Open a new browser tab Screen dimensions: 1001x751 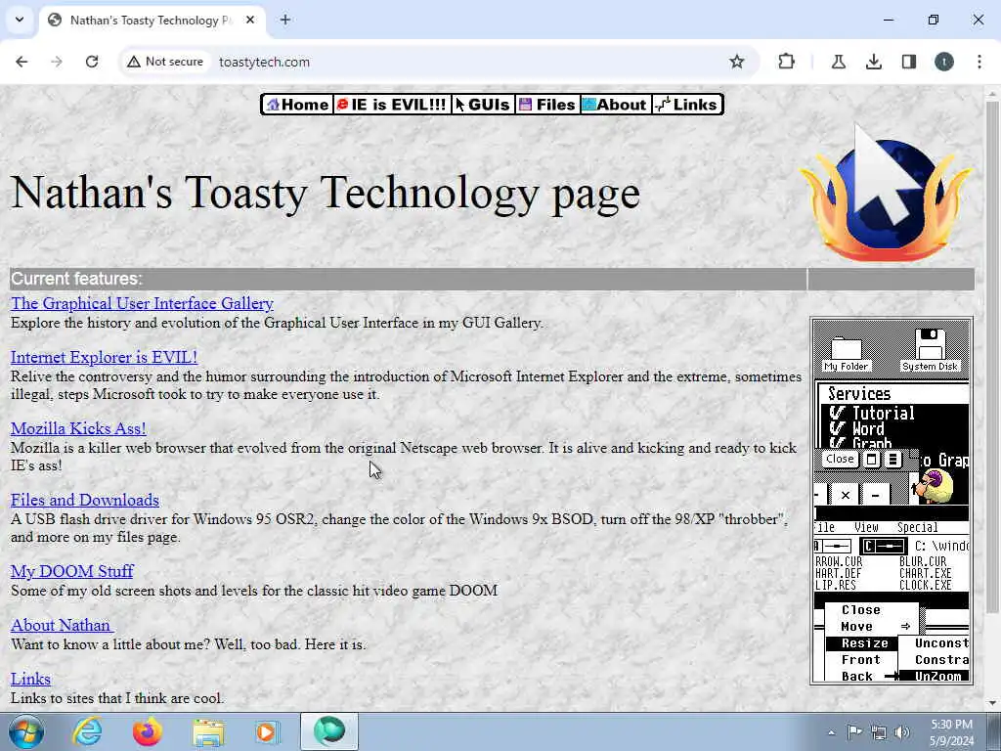(285, 21)
